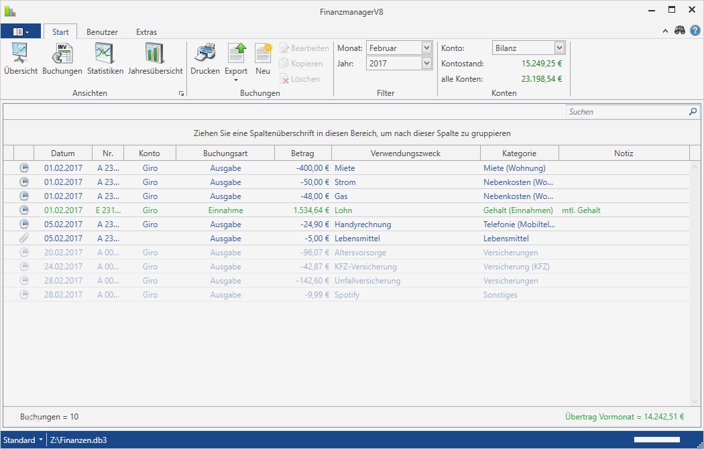Open the Extras tab

[x=146, y=31]
